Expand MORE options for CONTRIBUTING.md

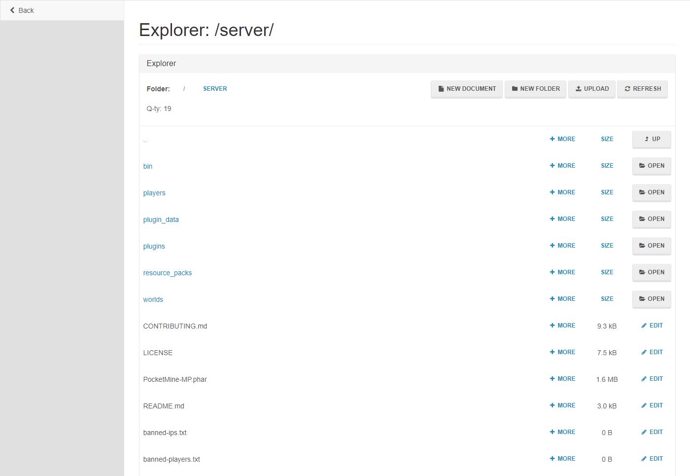tap(562, 325)
